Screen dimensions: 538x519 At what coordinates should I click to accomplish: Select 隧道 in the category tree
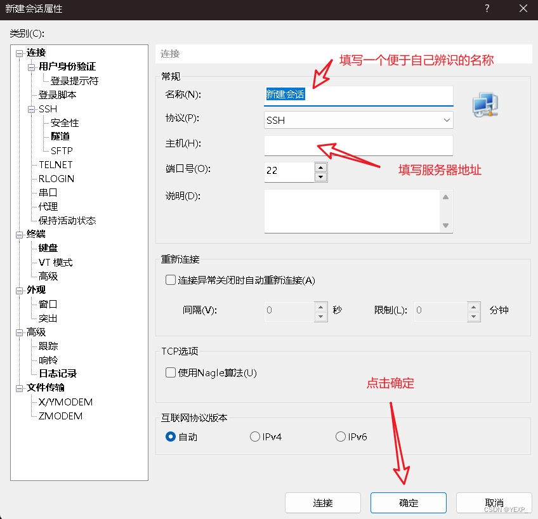coord(60,136)
